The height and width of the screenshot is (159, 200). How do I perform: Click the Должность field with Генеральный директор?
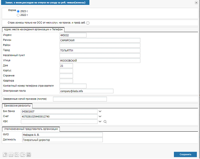(62, 140)
